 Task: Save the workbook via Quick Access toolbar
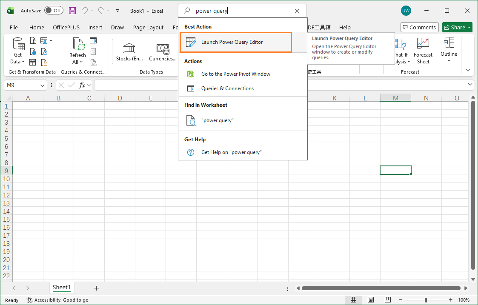tap(72, 10)
